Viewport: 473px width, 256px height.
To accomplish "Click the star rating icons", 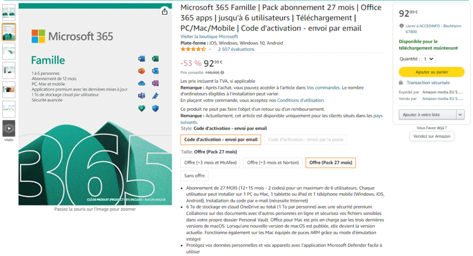I will click(193, 49).
